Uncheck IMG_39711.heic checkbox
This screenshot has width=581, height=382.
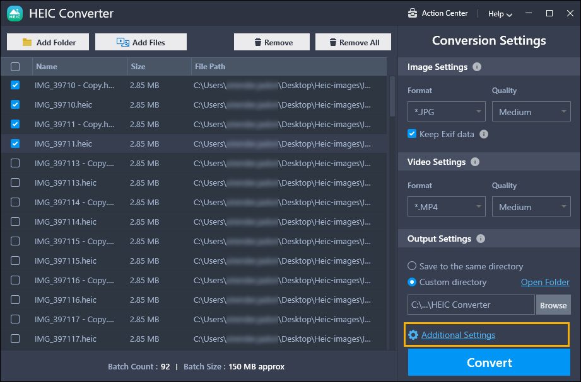coord(15,144)
